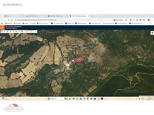Open the Emlakjet bookmark
This screenshot has height=115, width=154.
coord(25,23)
